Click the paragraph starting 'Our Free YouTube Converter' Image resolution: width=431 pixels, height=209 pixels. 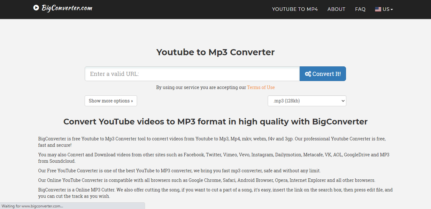click(x=179, y=171)
